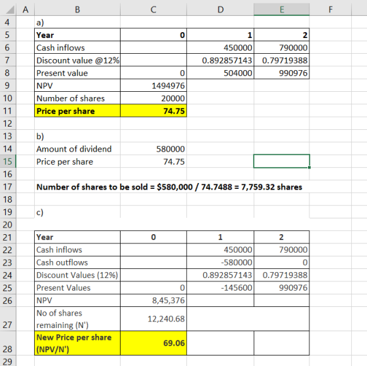The image size is (367, 366).
Task: Click 790000 in row 6
Action: pyautogui.click(x=282, y=48)
